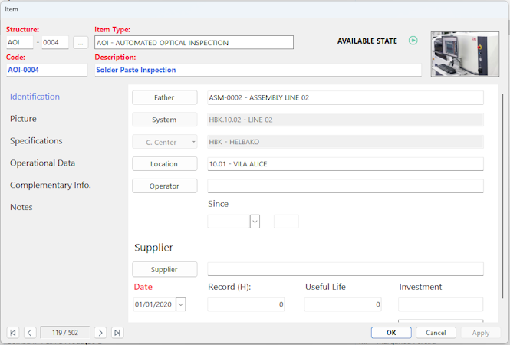Screen dimensions: 510x345
Task: Click the small Since time field
Action: [x=286, y=222]
